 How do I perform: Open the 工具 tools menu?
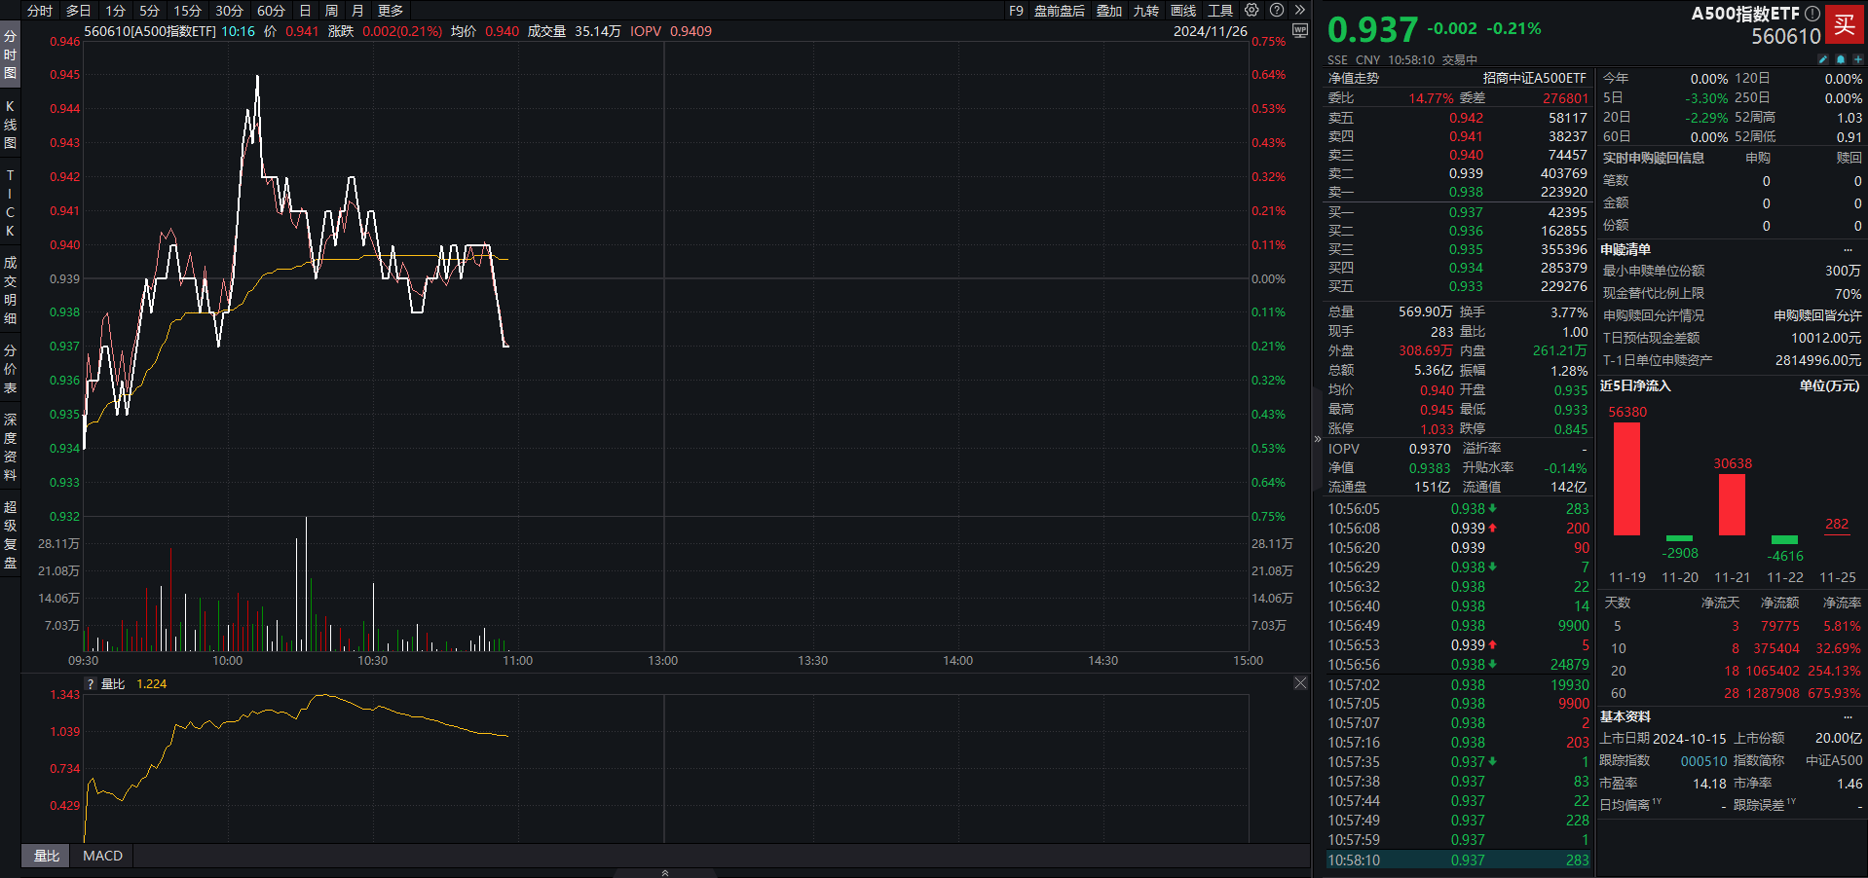pyautogui.click(x=1220, y=11)
